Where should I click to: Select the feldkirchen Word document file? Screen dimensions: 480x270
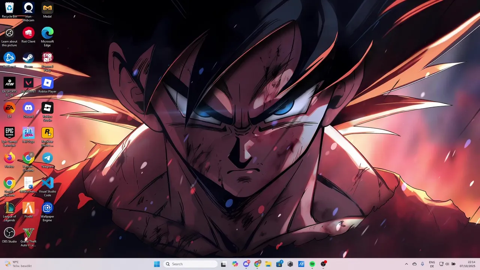tap(28, 185)
